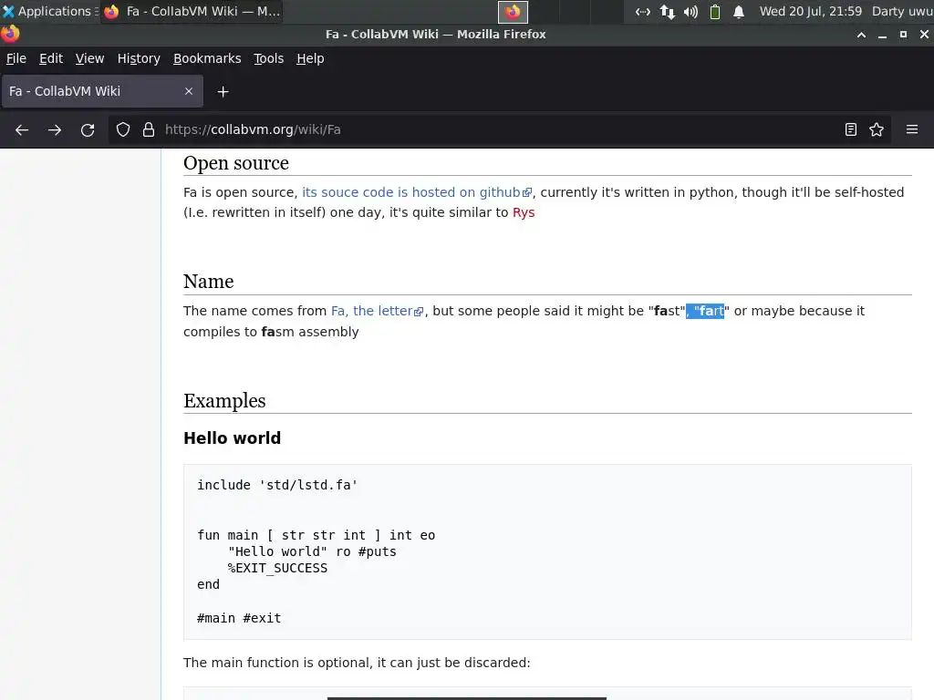Image resolution: width=934 pixels, height=700 pixels.
Task: Open the Help menu
Action: point(310,58)
